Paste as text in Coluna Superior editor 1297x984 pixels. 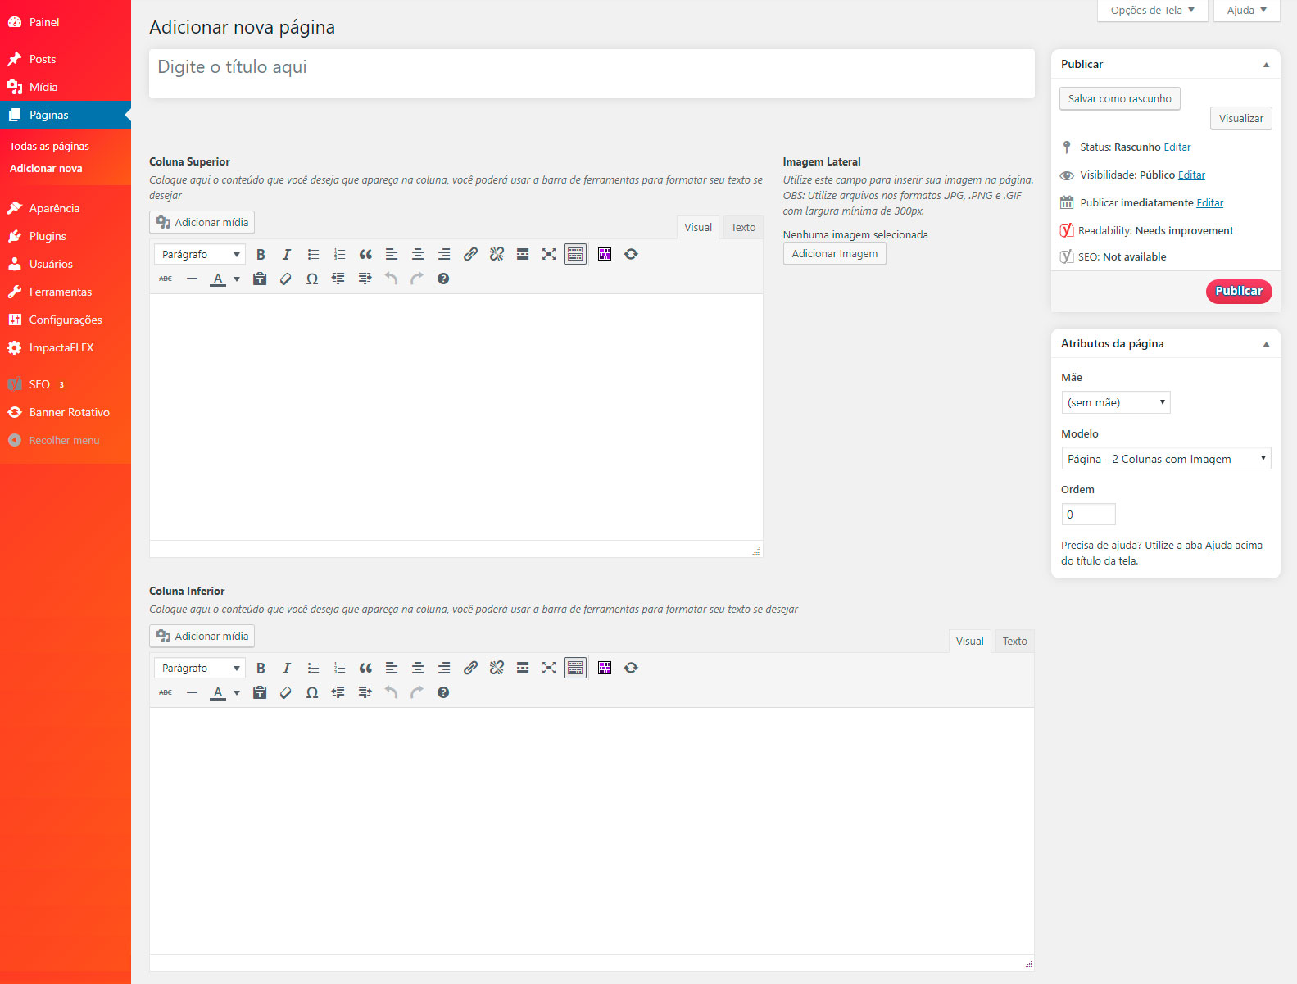pos(260,279)
